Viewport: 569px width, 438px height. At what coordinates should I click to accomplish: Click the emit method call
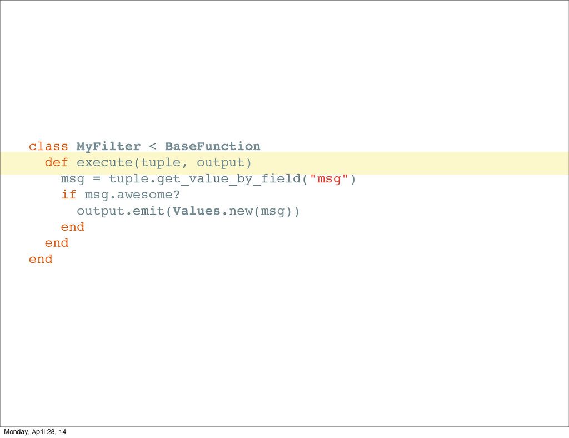148,211
